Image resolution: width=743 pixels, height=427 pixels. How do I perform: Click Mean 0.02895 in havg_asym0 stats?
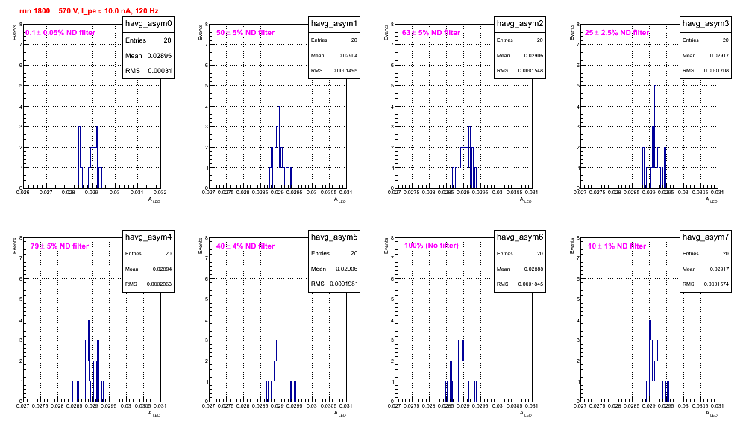tap(148, 56)
